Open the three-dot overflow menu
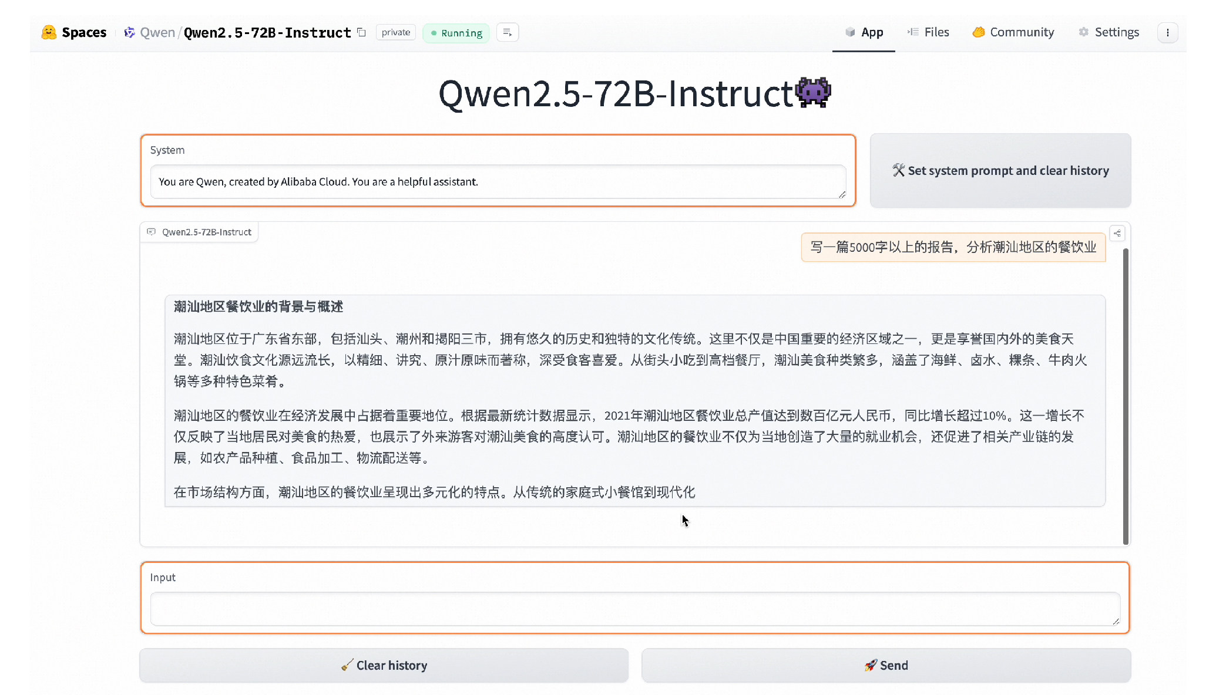 point(1168,33)
